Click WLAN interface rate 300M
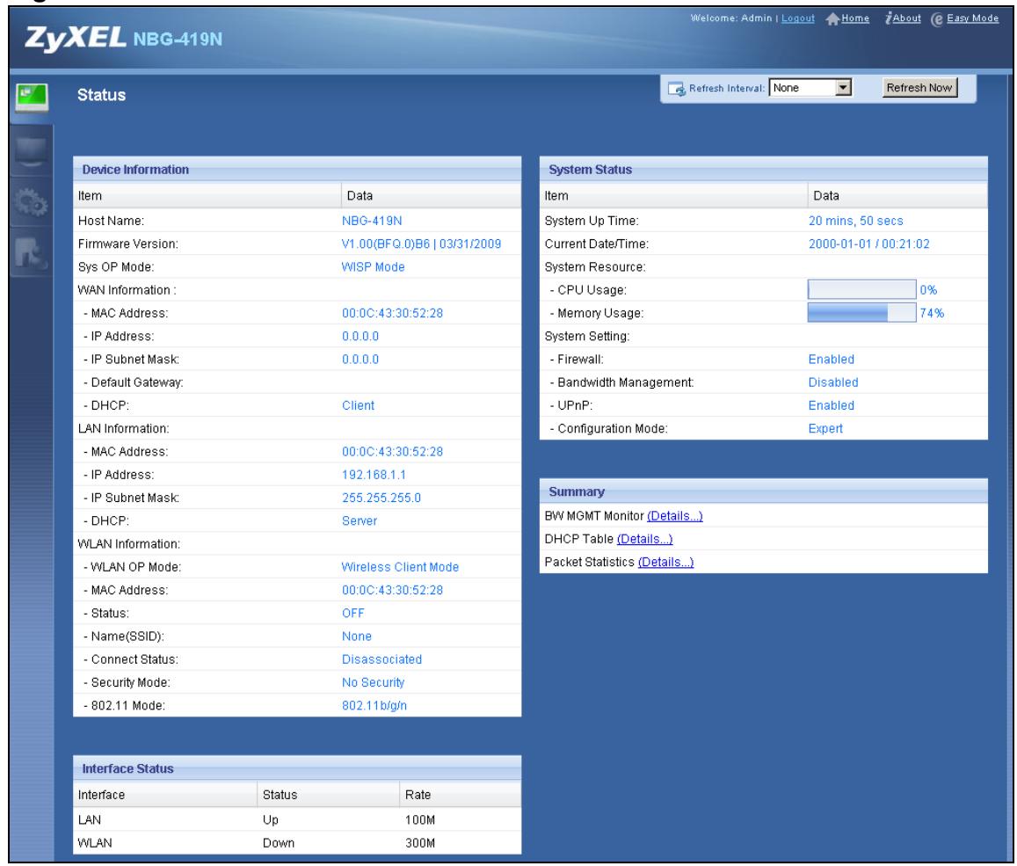1017x866 pixels. [419, 842]
